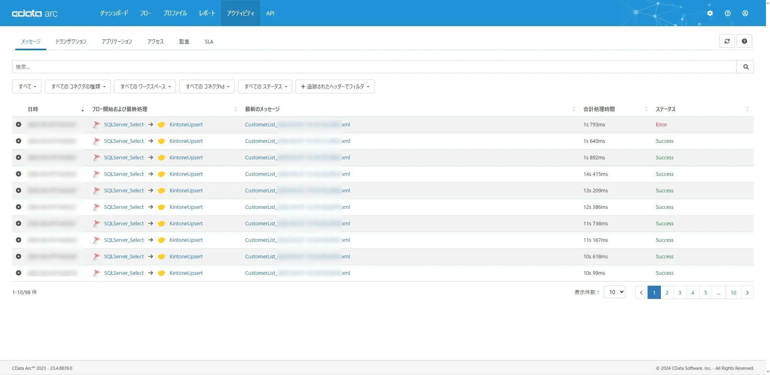The image size is (770, 375).
Task: Click the magnifier search button
Action: tap(745, 67)
